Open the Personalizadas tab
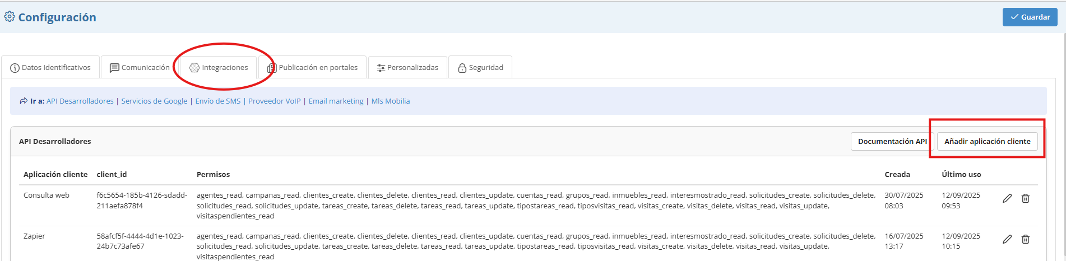The image size is (1066, 261). pyautogui.click(x=407, y=68)
